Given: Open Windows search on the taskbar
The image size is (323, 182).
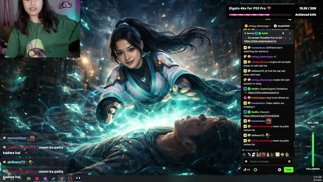Looking at the screenshot, I should (x=12, y=178).
